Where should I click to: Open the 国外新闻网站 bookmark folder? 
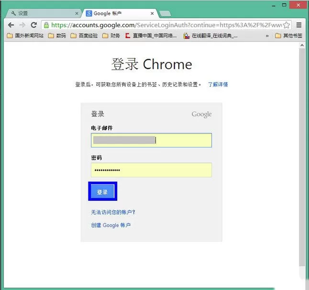point(25,36)
